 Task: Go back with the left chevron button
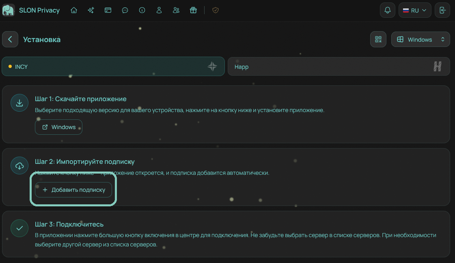[10, 39]
